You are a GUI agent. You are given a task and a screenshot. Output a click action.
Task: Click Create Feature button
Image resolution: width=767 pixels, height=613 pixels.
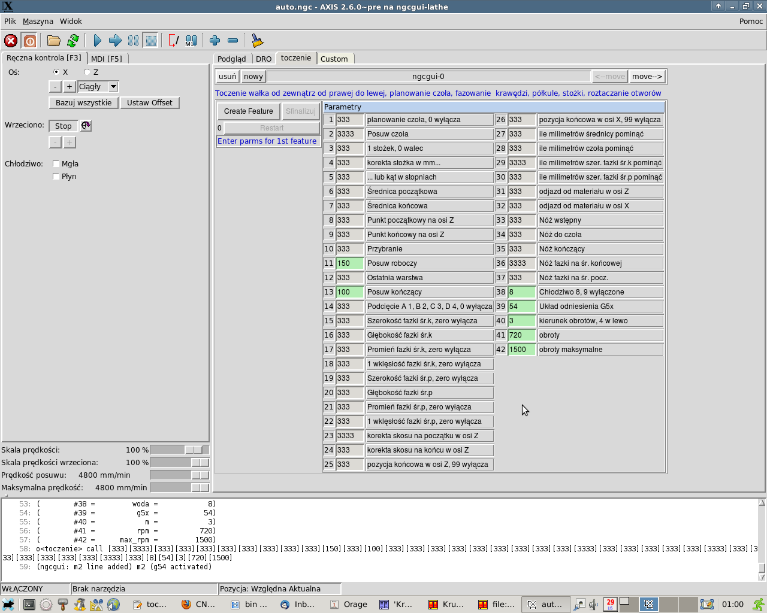coord(249,111)
